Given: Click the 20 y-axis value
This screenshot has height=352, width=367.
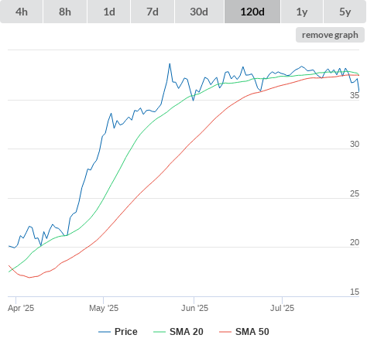Looking at the screenshot, I should tap(355, 242).
